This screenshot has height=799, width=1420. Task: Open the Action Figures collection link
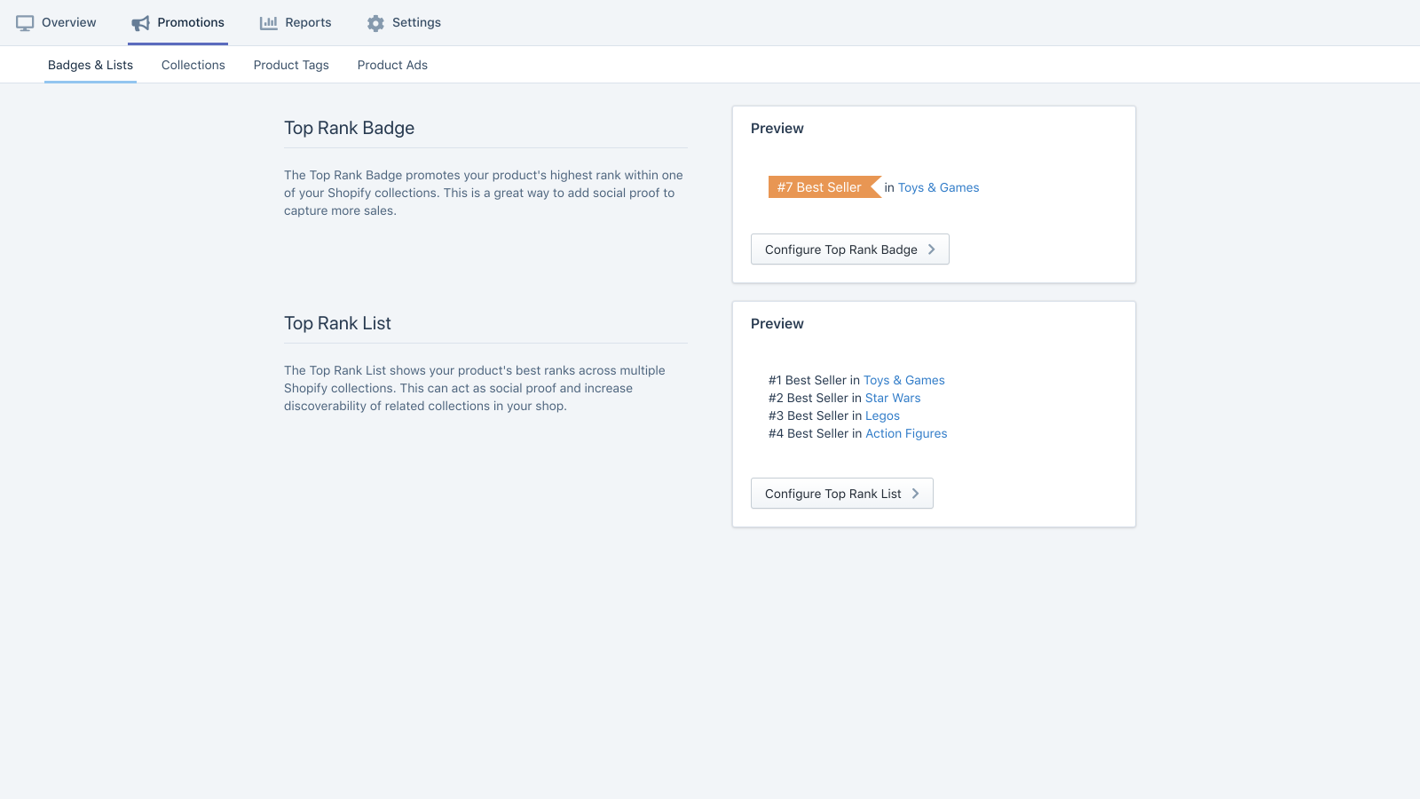coord(906,433)
